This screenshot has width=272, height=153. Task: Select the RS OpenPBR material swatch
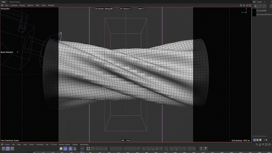[254, 10]
